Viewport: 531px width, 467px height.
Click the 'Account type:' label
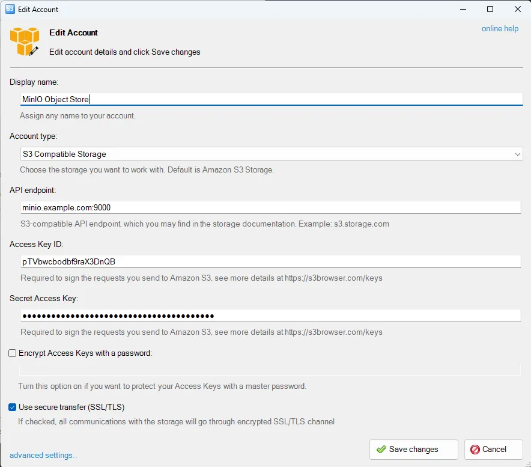[x=33, y=136]
